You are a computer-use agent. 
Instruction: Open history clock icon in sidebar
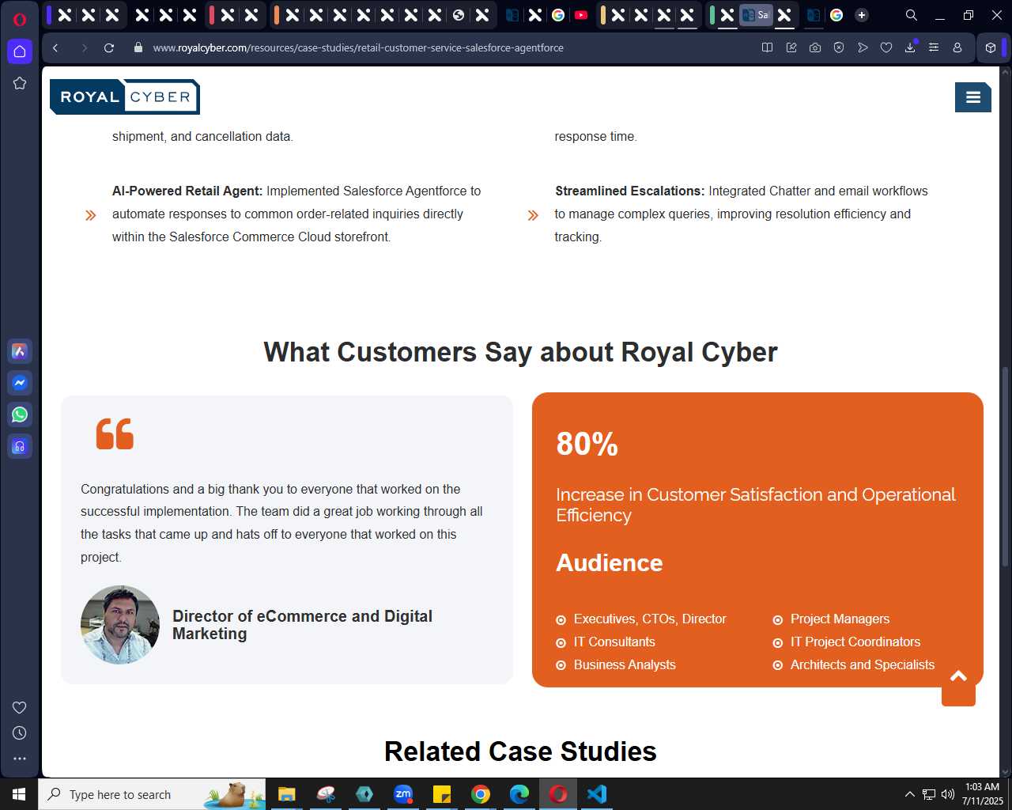coord(20,732)
